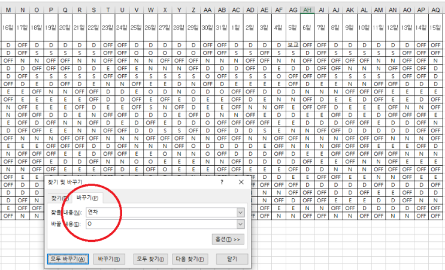
Task: Click the 1일 date cell
Action: click(236, 28)
